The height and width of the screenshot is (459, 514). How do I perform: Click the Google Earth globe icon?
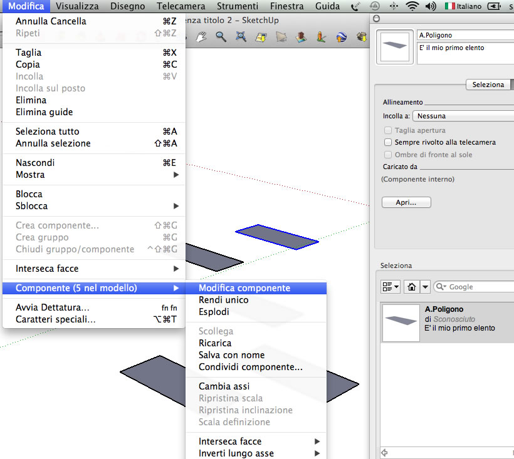tap(342, 37)
